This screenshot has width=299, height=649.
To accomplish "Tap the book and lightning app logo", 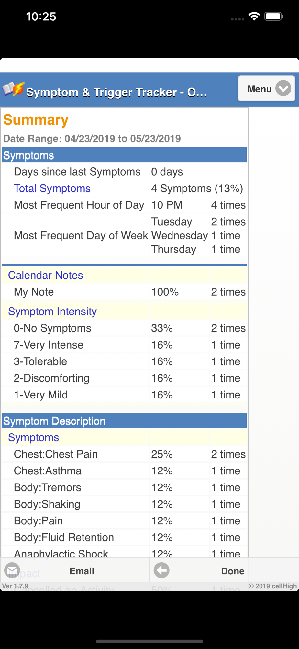I will [x=14, y=89].
